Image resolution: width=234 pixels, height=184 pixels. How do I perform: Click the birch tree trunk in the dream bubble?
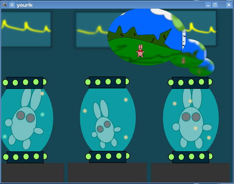[184, 39]
